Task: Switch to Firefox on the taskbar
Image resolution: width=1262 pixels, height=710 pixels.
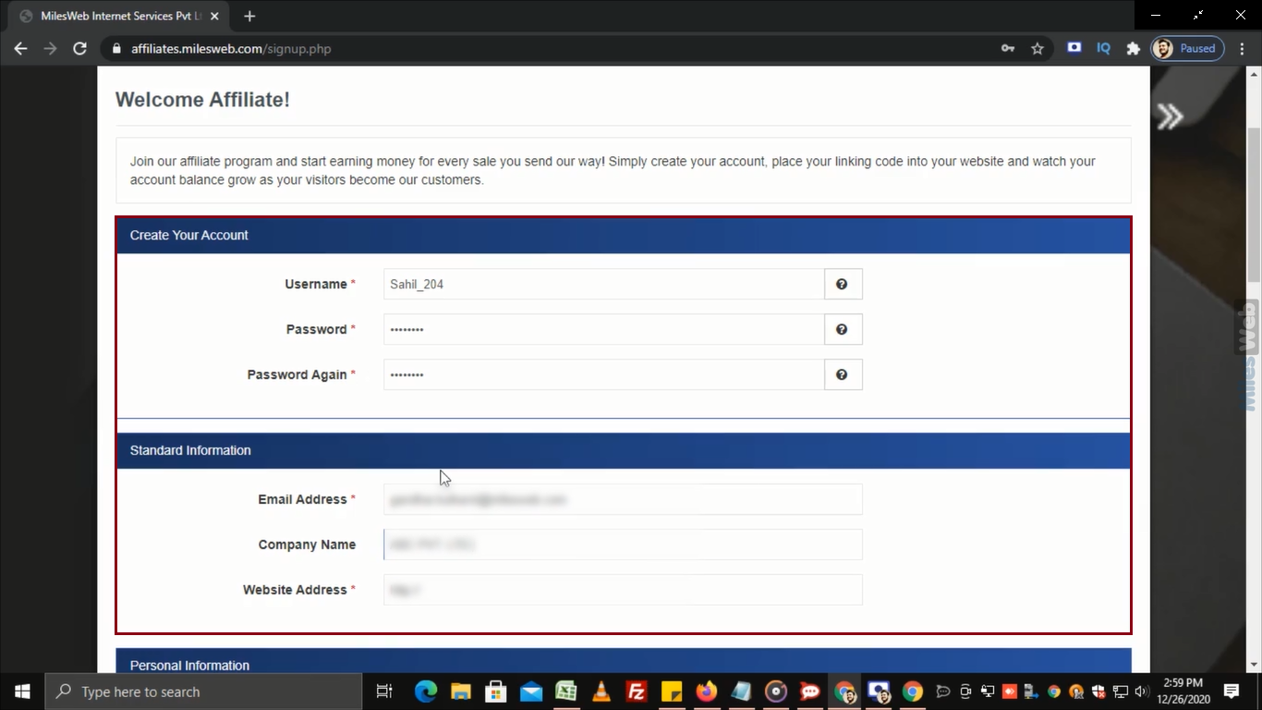Action: (707, 692)
